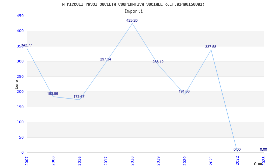Click the 173.67 value label

[x=79, y=97]
